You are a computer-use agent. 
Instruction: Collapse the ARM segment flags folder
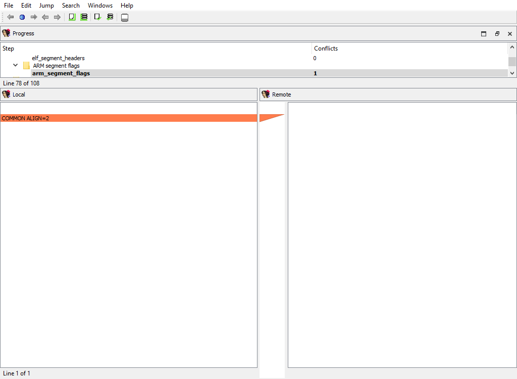[15, 66]
